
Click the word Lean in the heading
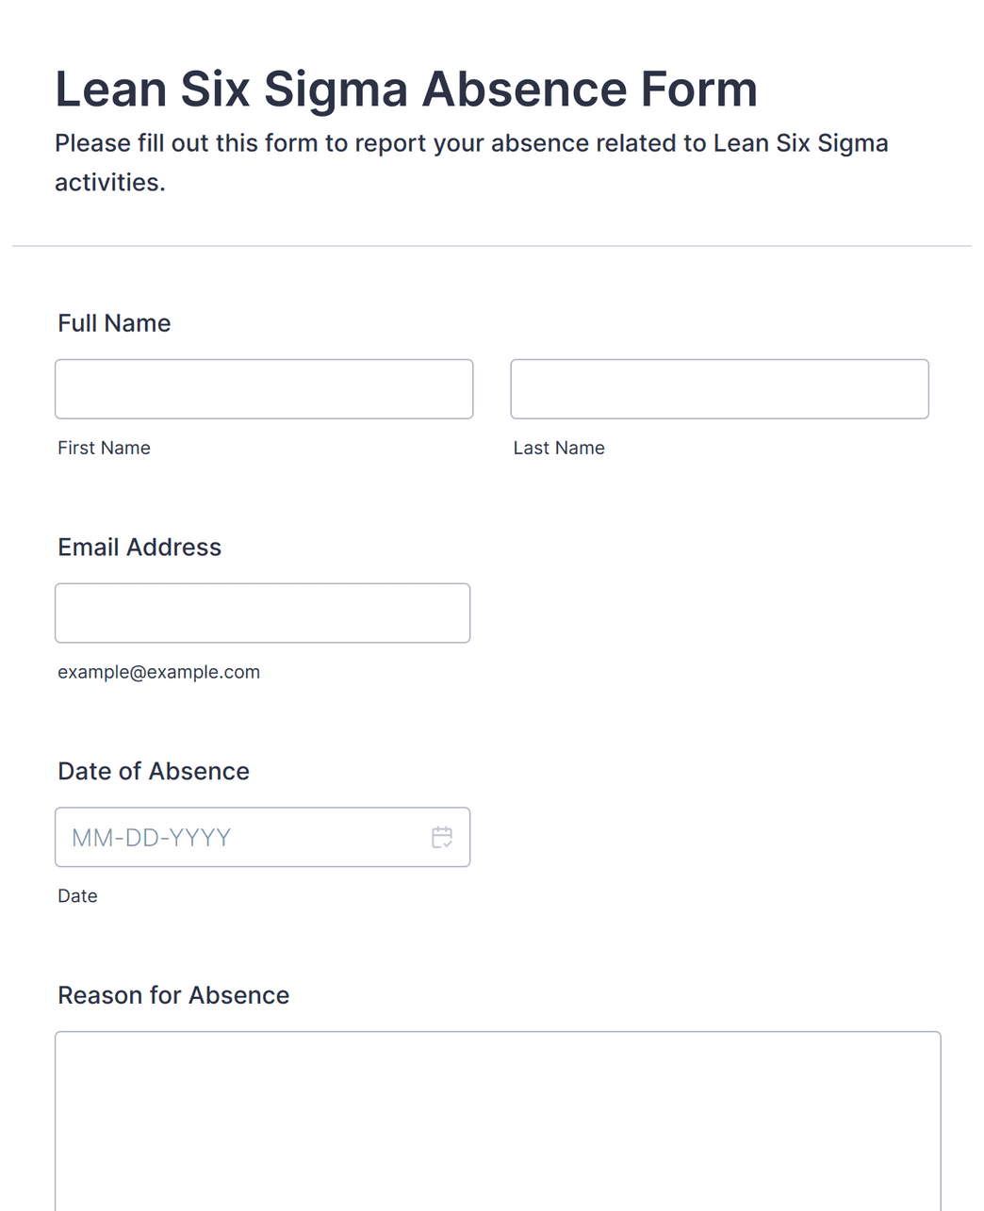pyautogui.click(x=112, y=90)
